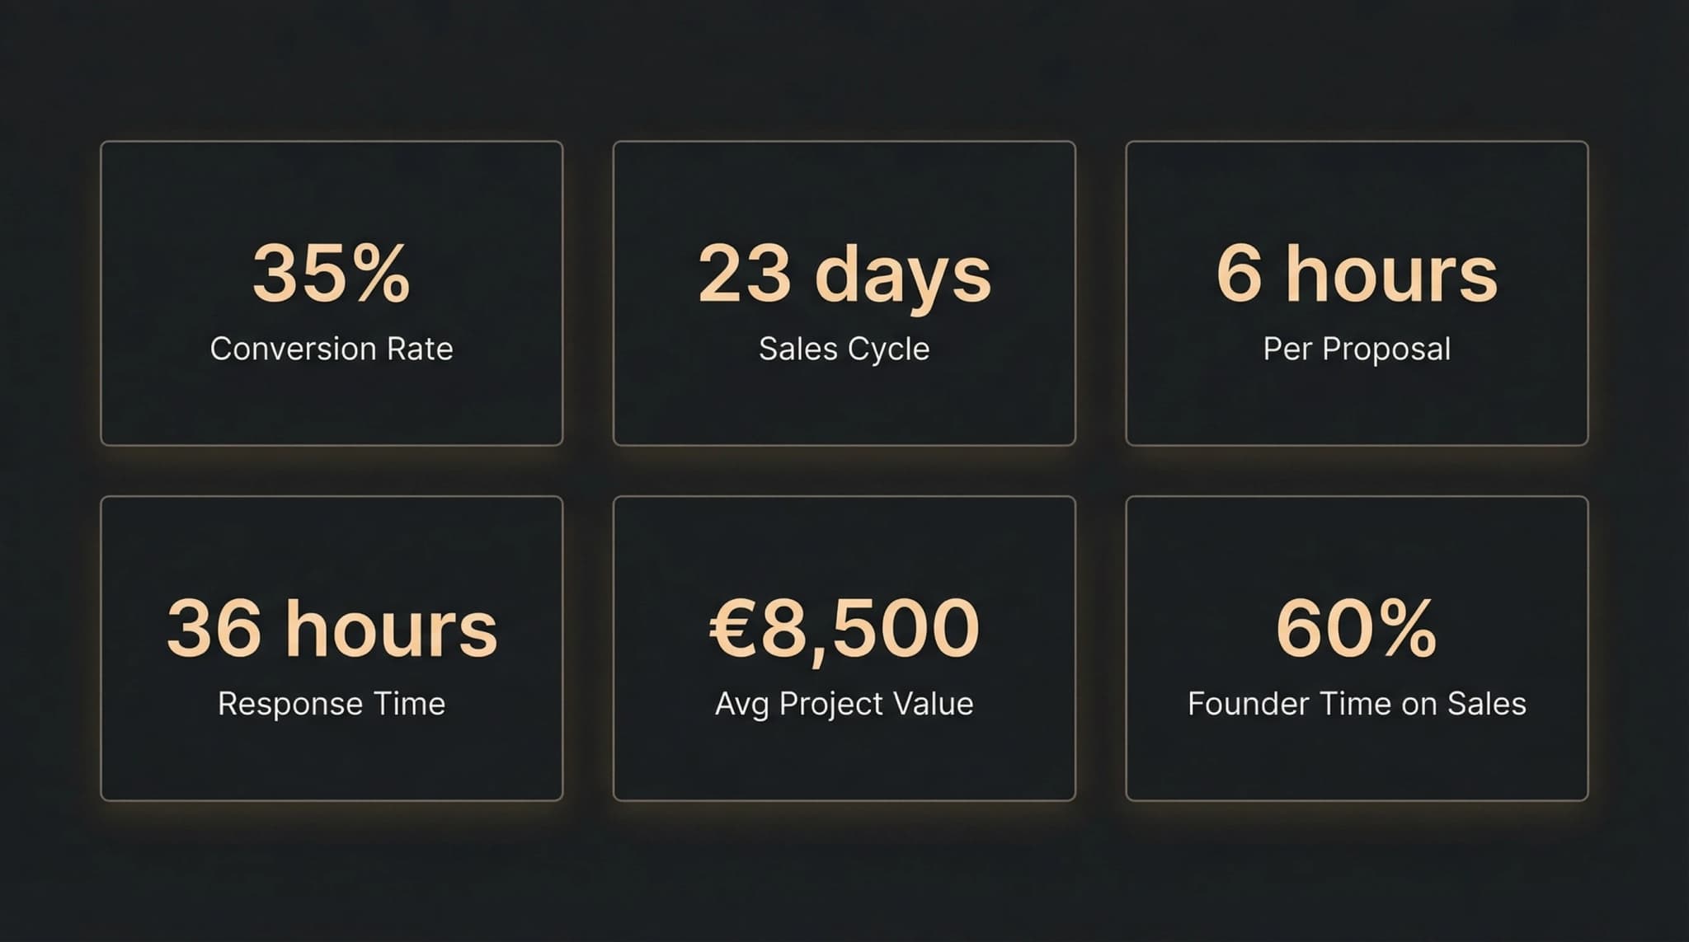Select the Per Proposal label
This screenshot has width=1689, height=942.
1357,349
